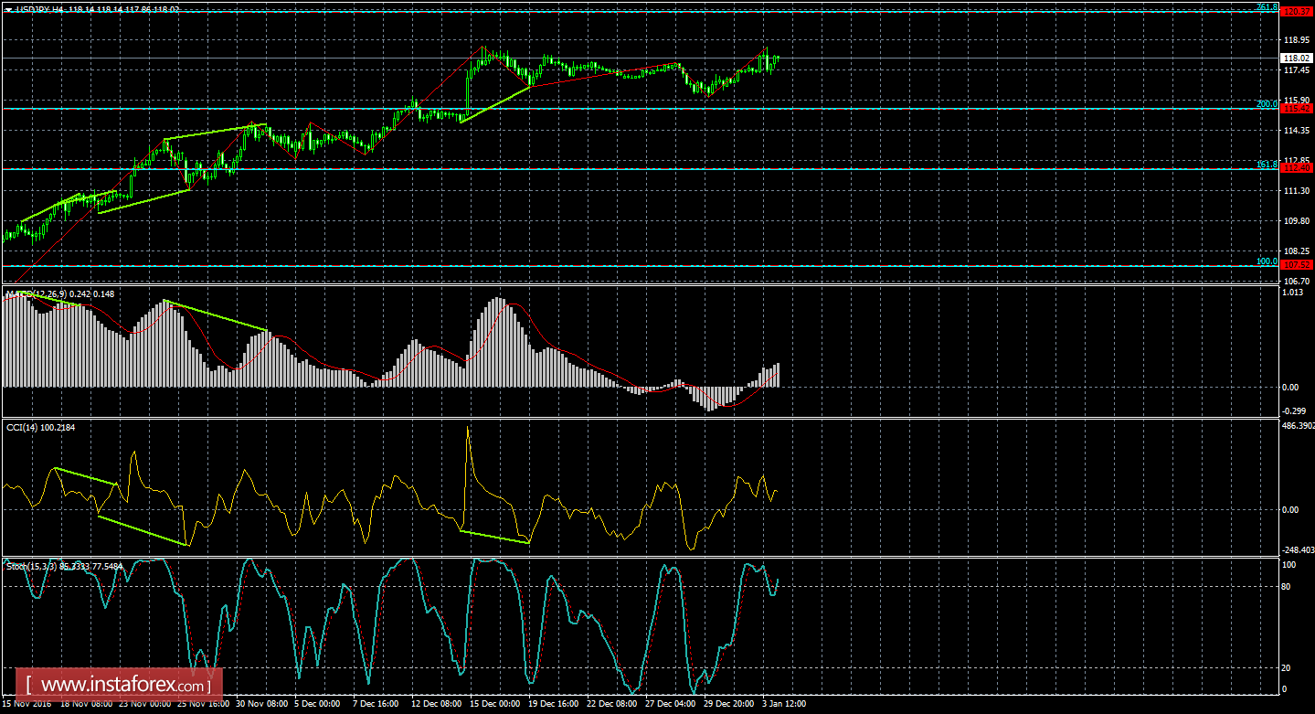Click the MACD(12,26,9) indicator label
The width and height of the screenshot is (1315, 714).
click(x=37, y=293)
